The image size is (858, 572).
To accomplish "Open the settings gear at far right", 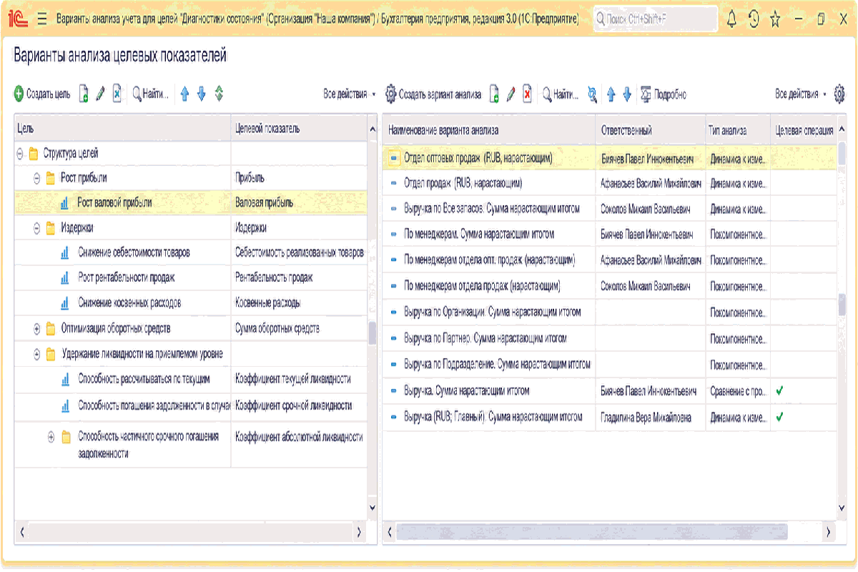I will coord(839,94).
